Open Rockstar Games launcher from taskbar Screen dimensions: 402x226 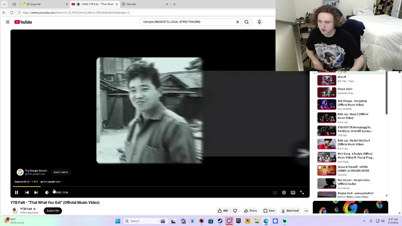[x=247, y=221]
